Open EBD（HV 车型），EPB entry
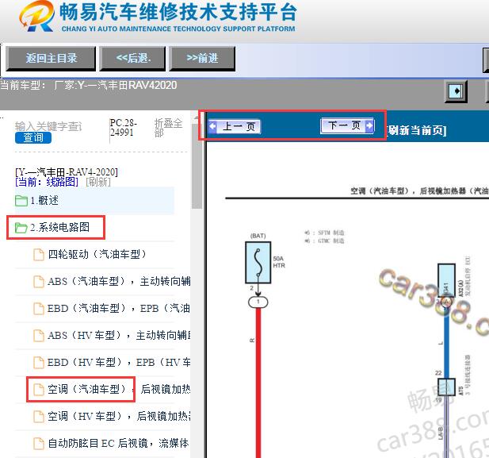 [x=119, y=363]
